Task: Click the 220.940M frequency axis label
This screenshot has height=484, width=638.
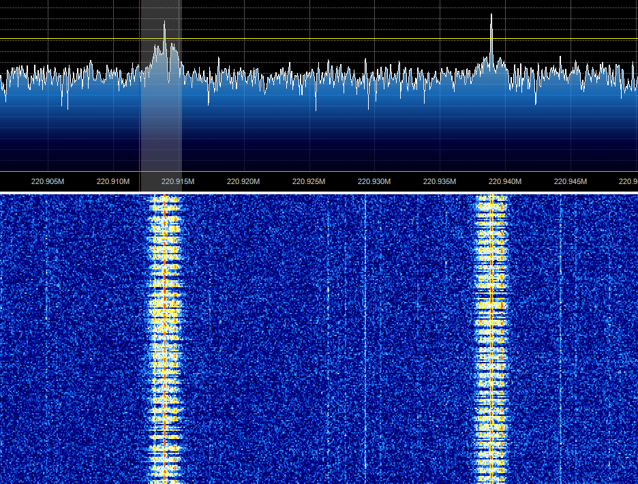Action: [505, 181]
